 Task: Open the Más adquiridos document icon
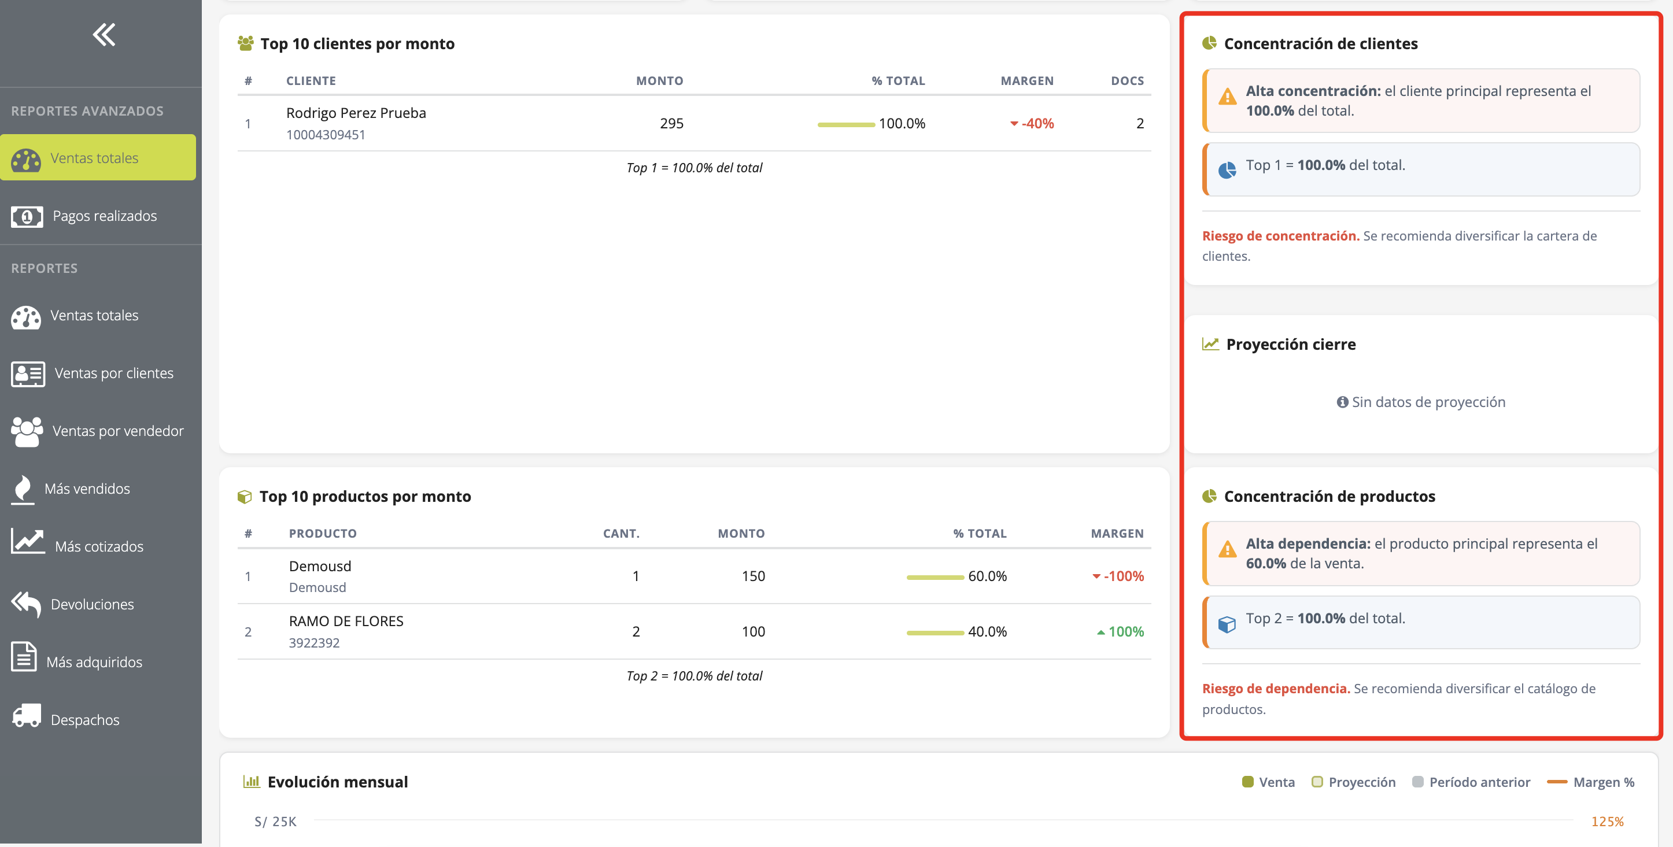pos(24,657)
